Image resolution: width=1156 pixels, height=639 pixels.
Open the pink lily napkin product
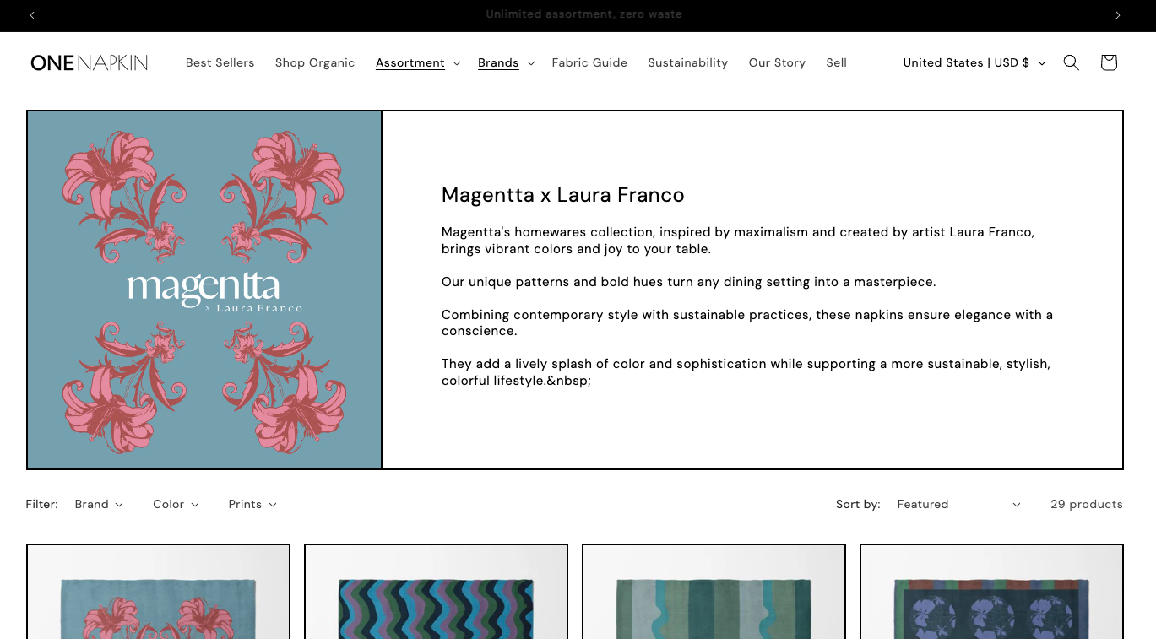point(158,592)
